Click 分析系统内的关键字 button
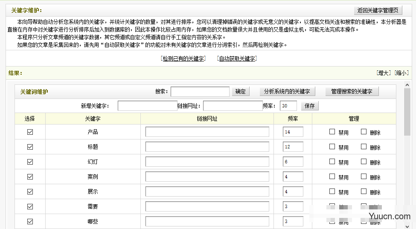The width and height of the screenshot is (416, 229). [287, 92]
